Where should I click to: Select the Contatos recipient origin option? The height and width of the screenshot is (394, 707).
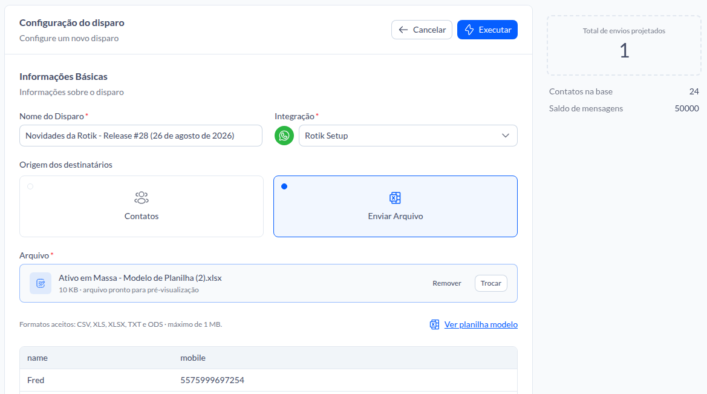pos(141,206)
